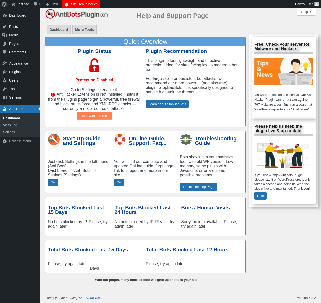321x303 pixels.
Task: Click Please help us keep the plugin heading
Action: [278, 128]
